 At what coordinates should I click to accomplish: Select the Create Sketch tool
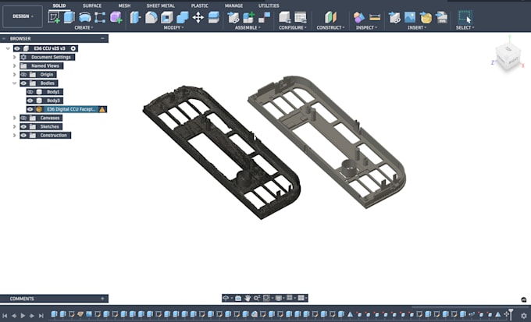tap(54, 17)
